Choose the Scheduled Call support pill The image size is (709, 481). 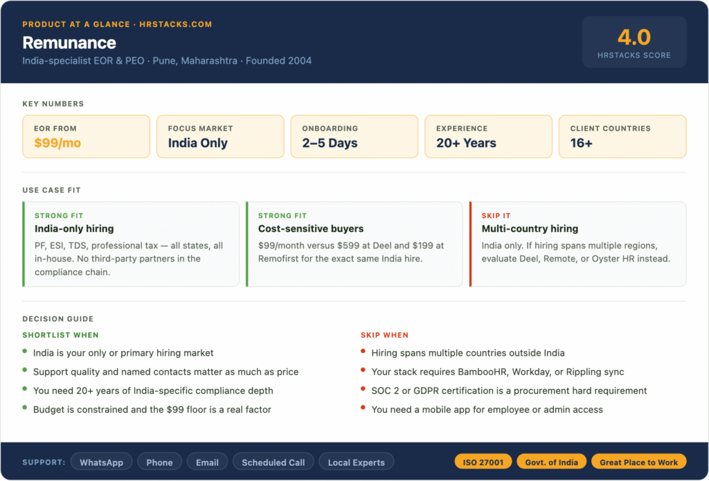273,462
